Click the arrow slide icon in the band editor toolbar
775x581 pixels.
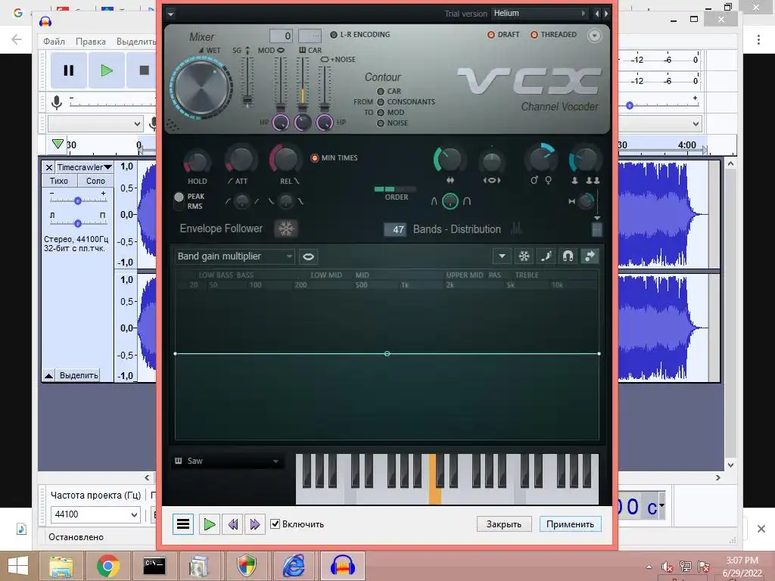pyautogui.click(x=590, y=256)
